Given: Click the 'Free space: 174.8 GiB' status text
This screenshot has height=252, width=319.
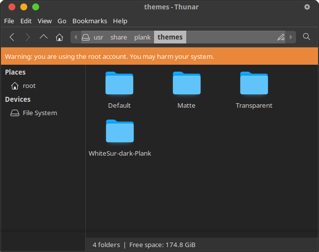Looking at the screenshot, I should pos(162,245).
